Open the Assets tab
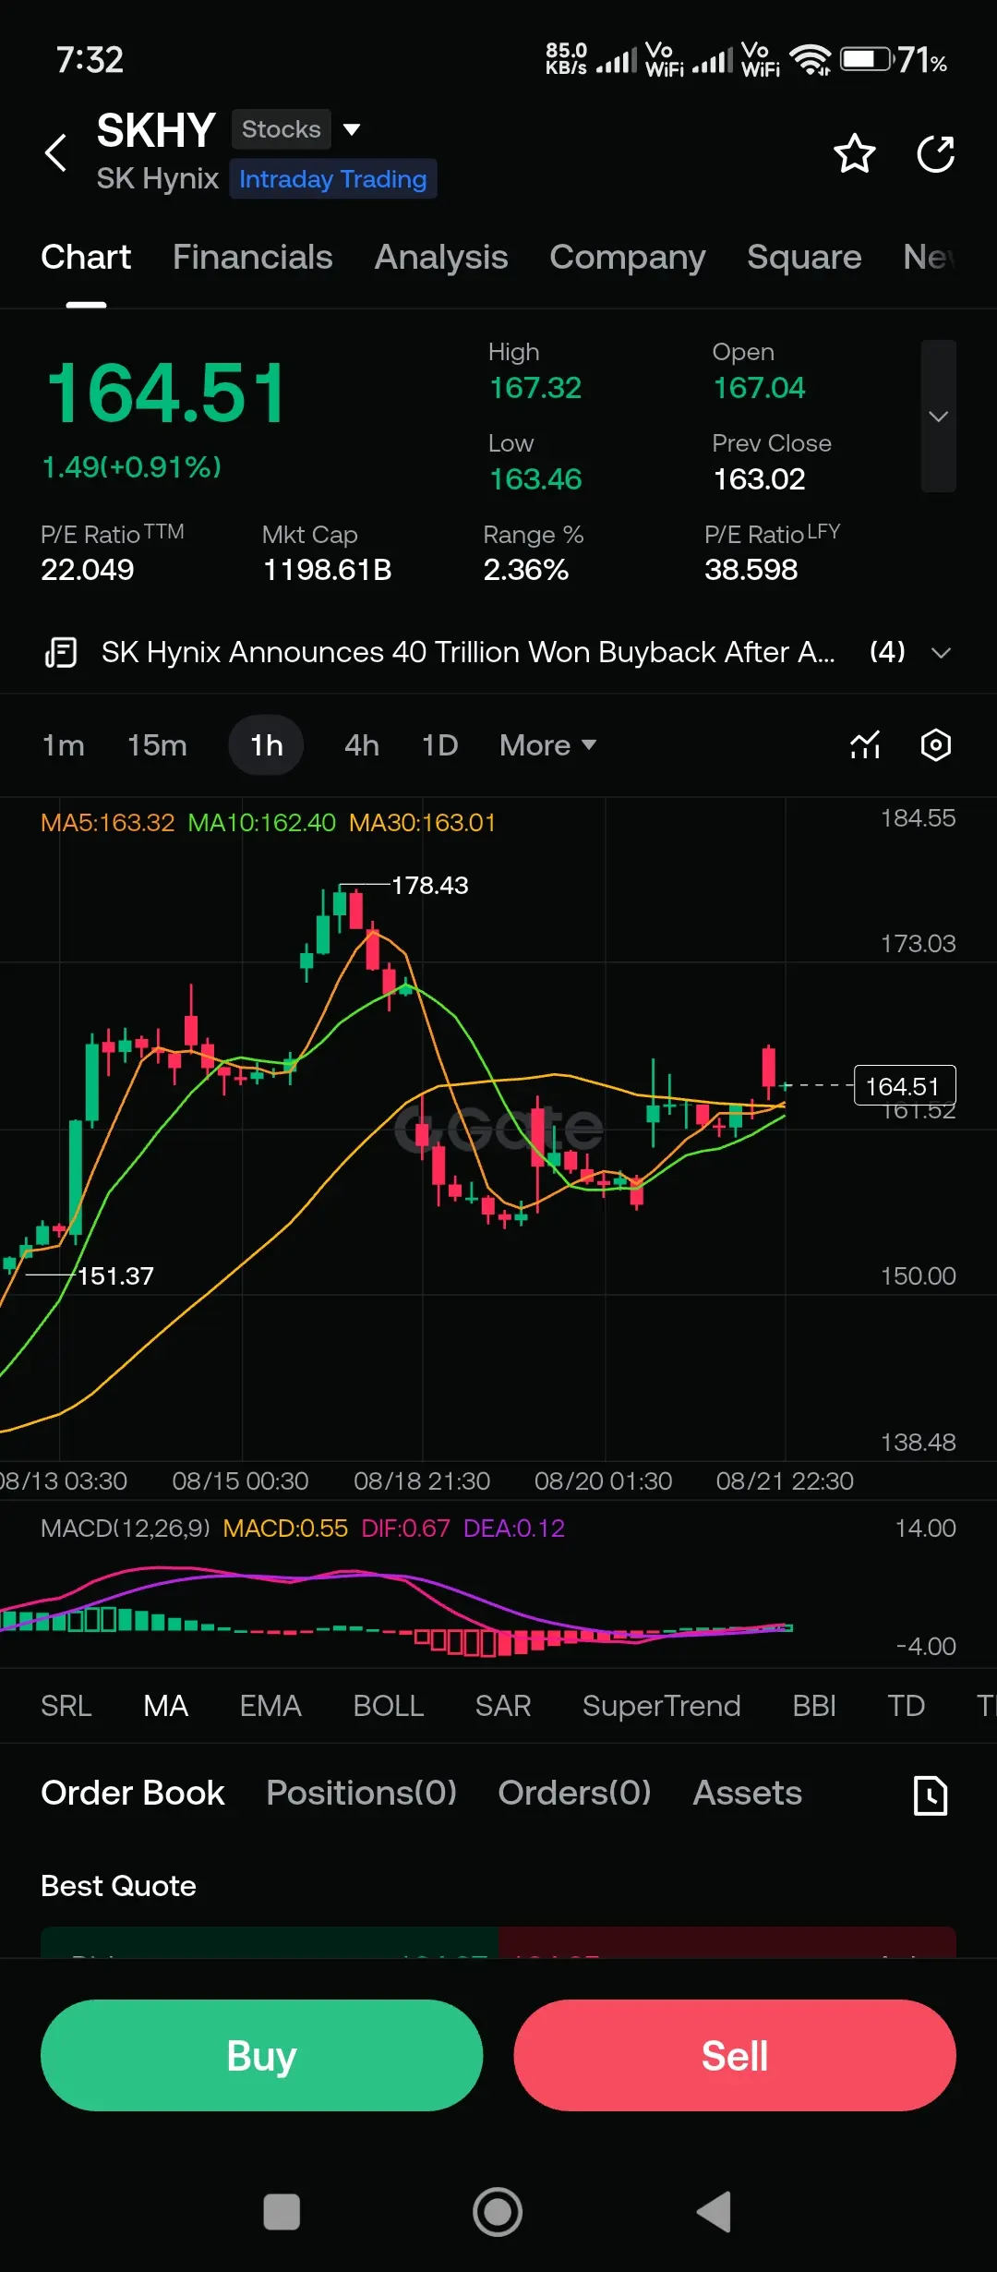 [748, 1793]
